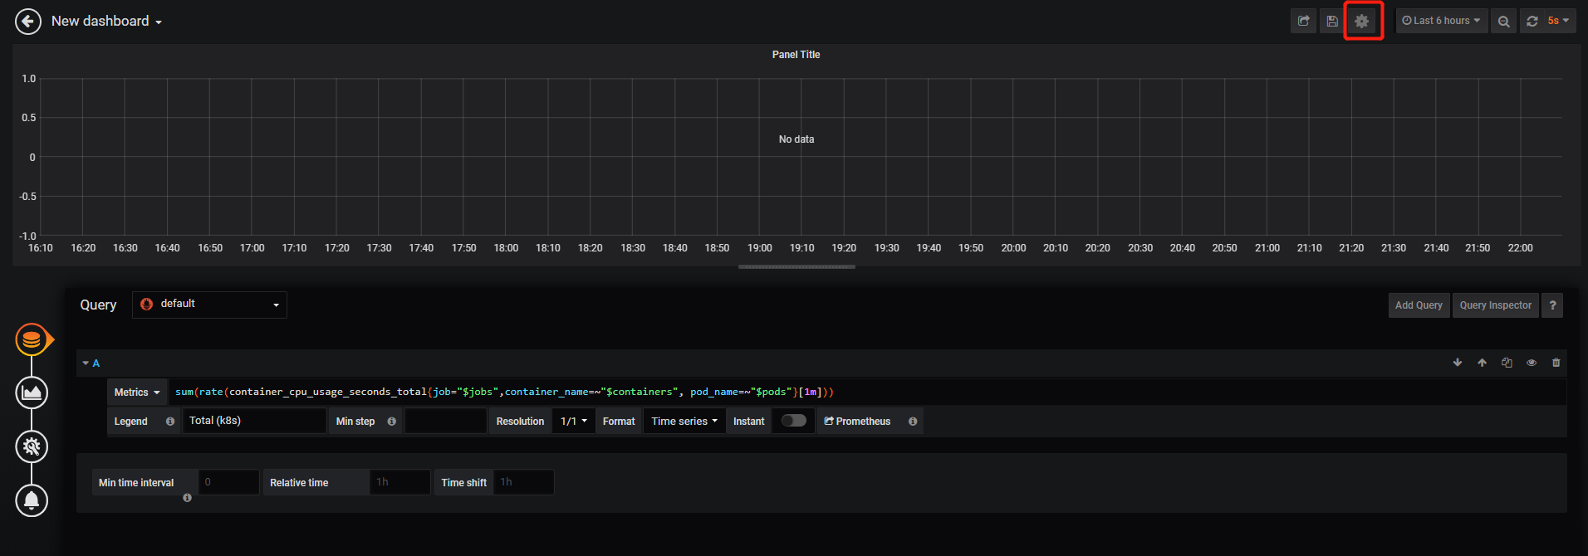Click the share dashboard icon
Viewport: 1588px width, 556px height.
[1304, 22]
